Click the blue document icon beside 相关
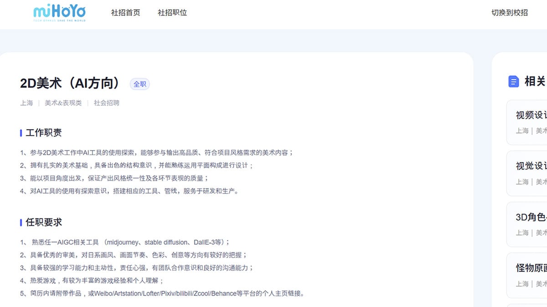The width and height of the screenshot is (547, 307). 513,81
